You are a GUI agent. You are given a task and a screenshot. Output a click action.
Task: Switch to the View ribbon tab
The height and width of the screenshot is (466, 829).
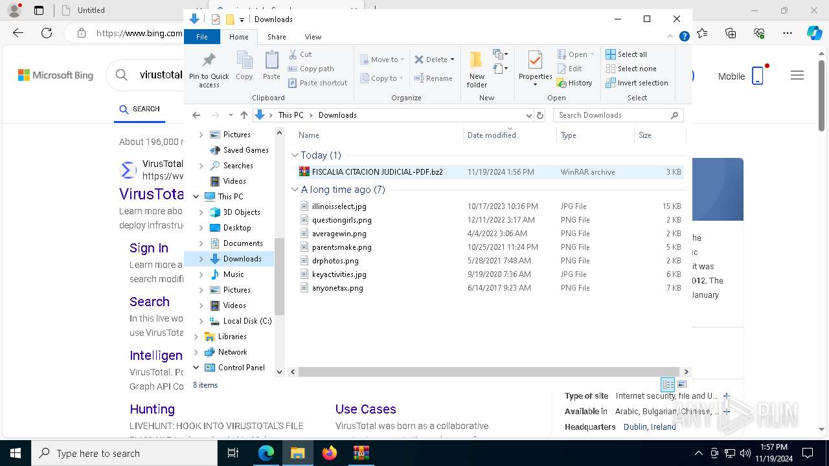[313, 37]
